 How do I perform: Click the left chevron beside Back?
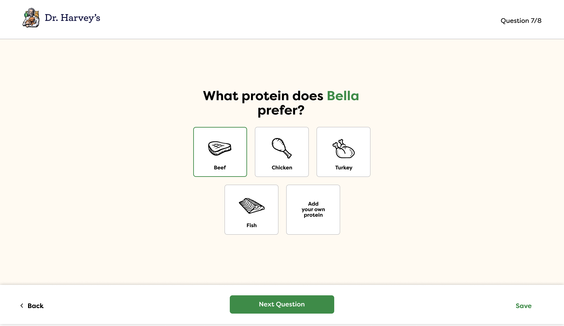click(x=22, y=306)
